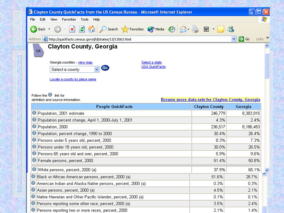Open the Edit menu
The image size is (284, 213).
pos(43,20)
